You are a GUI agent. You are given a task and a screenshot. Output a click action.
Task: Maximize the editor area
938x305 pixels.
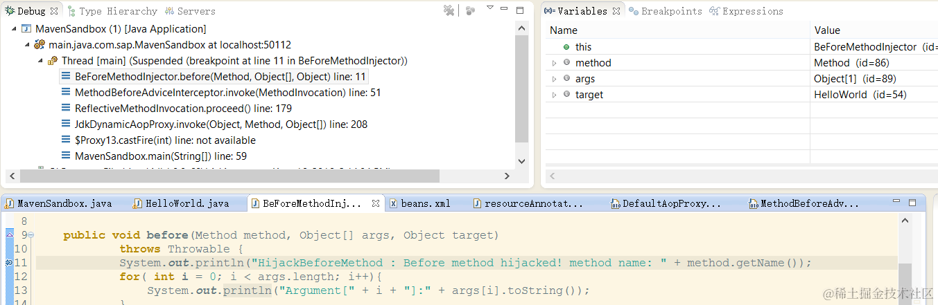coord(914,203)
